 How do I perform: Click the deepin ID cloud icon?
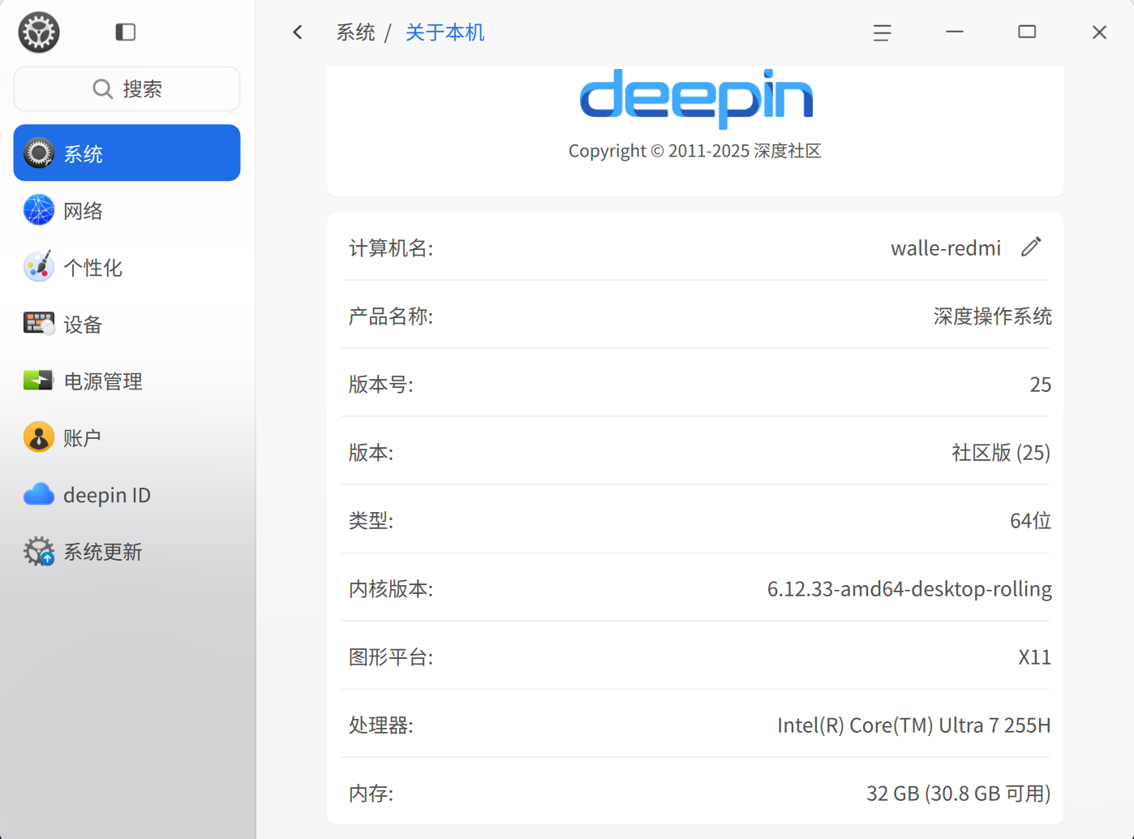point(39,494)
